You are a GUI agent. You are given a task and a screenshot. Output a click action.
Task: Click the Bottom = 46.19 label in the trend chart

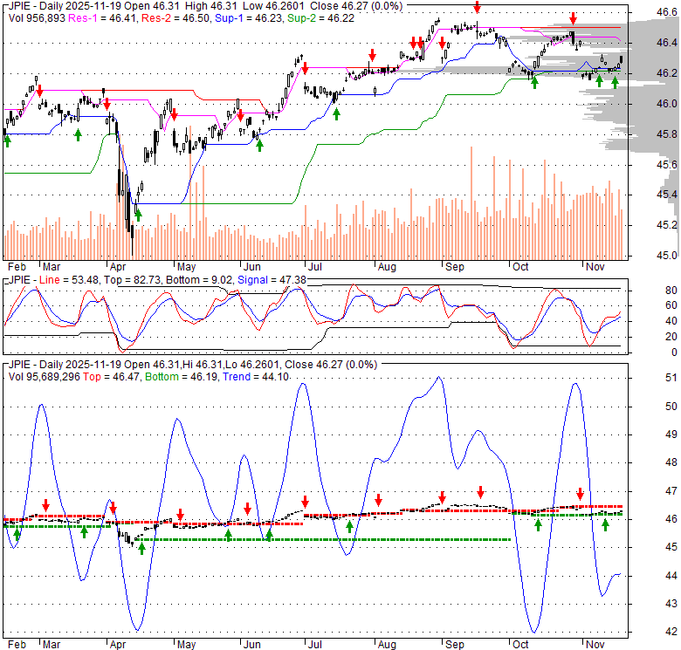[x=182, y=377]
